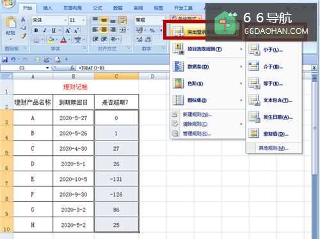Viewport: 320px width, 239px height.
Task: Select 其他规则(M)... at menu bottom
Action: 274,148
